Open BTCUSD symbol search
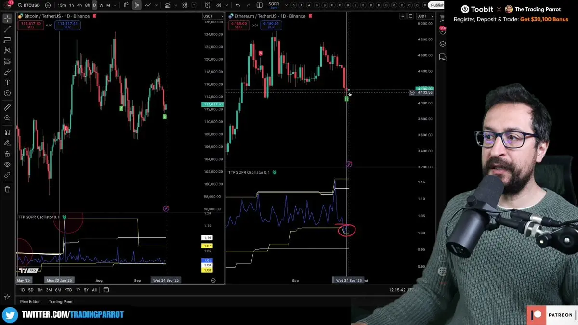This screenshot has width=578, height=325. pos(28,5)
